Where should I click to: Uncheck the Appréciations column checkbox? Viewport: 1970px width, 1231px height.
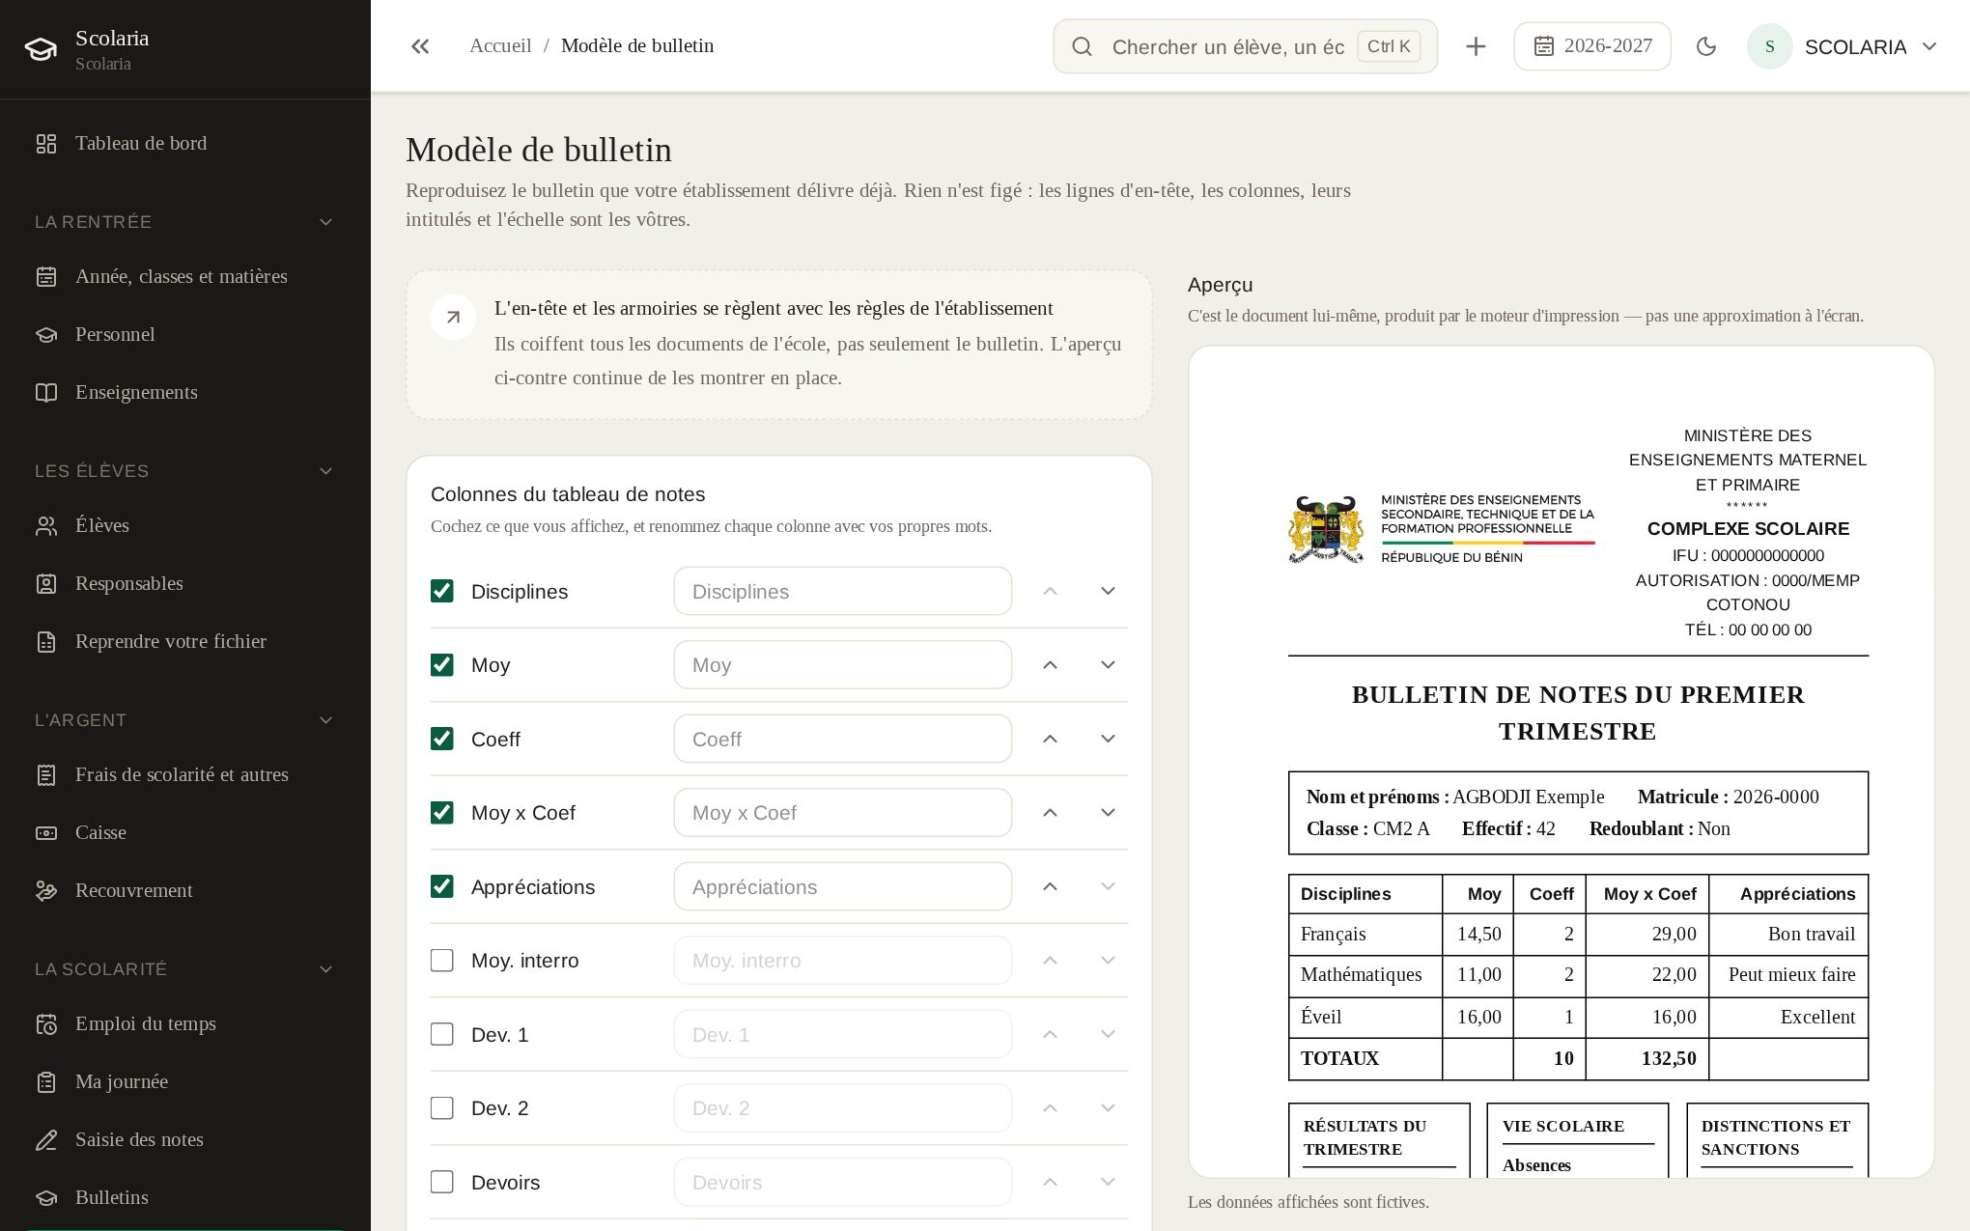(x=442, y=886)
